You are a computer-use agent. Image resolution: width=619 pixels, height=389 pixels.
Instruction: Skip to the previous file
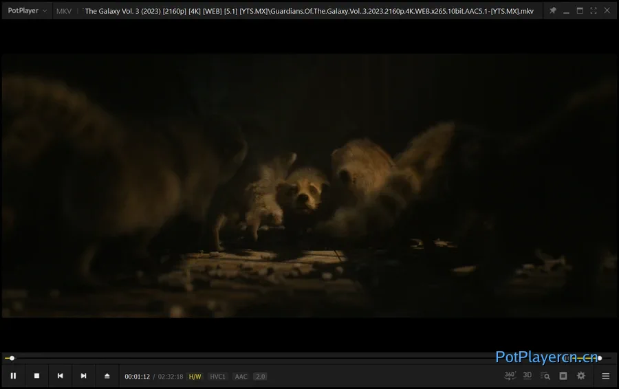point(60,376)
